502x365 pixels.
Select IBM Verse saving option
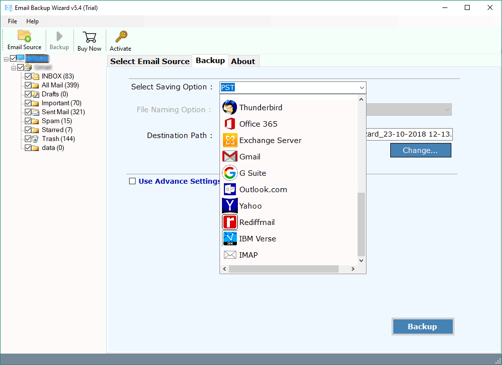tap(256, 238)
